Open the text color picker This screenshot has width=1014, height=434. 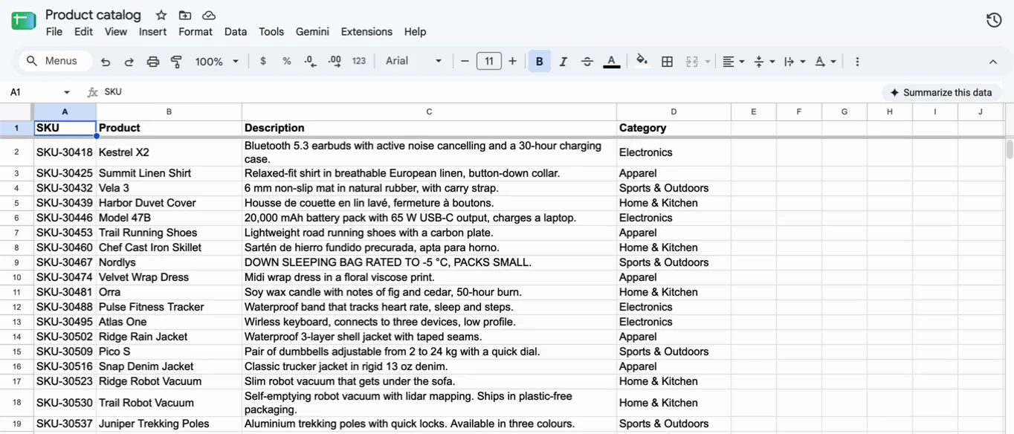tap(612, 62)
